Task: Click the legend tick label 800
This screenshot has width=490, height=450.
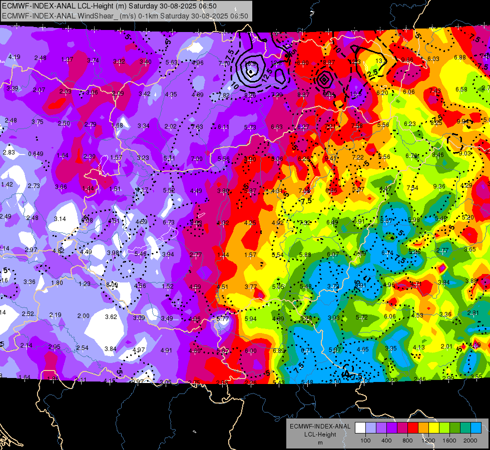Action: click(x=407, y=440)
